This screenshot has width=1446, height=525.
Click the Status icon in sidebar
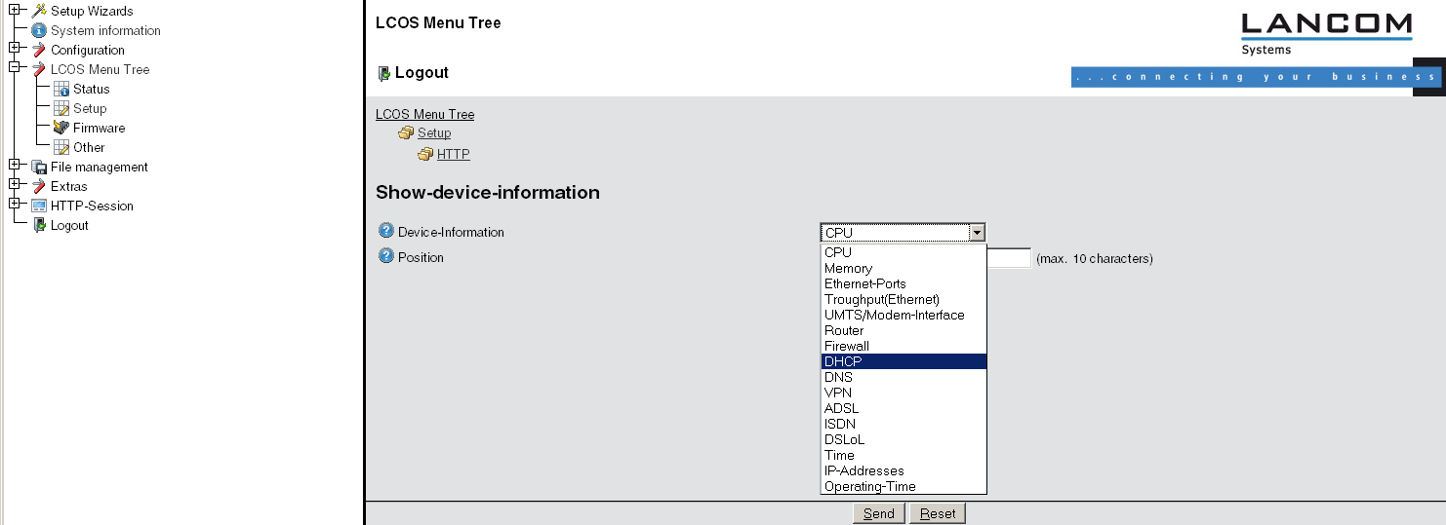pyautogui.click(x=61, y=89)
